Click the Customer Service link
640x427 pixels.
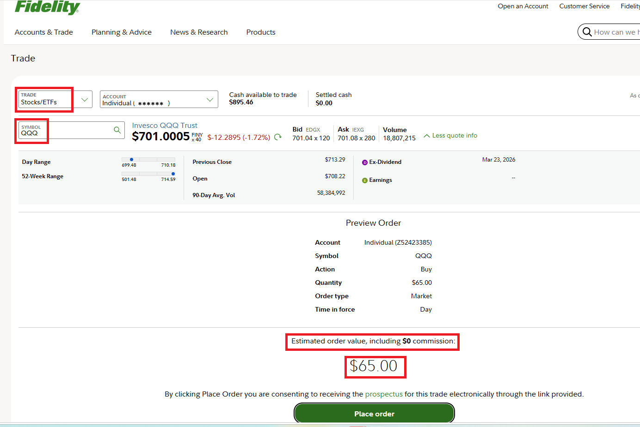coord(585,6)
